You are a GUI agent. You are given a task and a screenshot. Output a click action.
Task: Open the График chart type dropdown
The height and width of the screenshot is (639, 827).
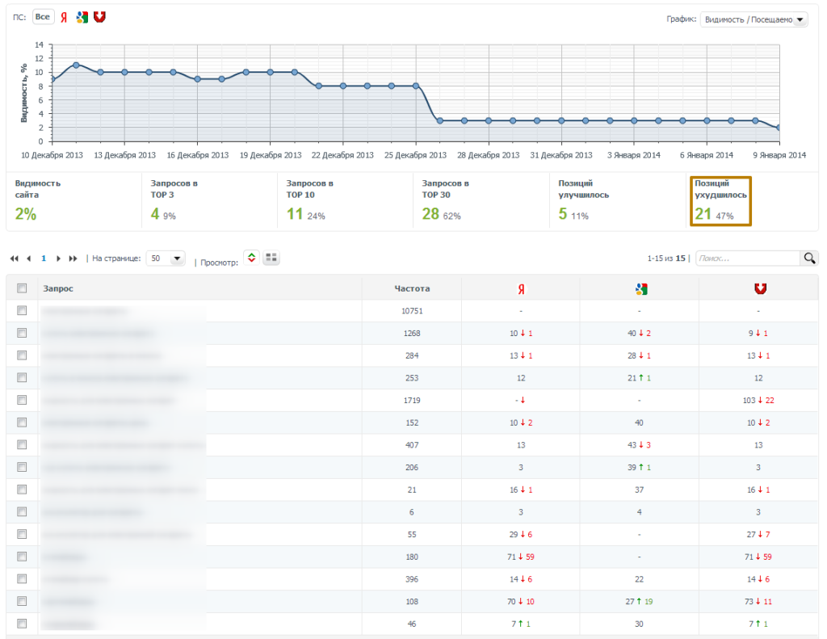[x=753, y=19]
